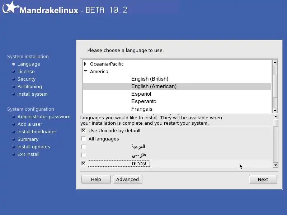Image resolution: width=287 pixels, height=215 pixels.
Task: Click the Install bootloader step bullet
Action: point(14,132)
